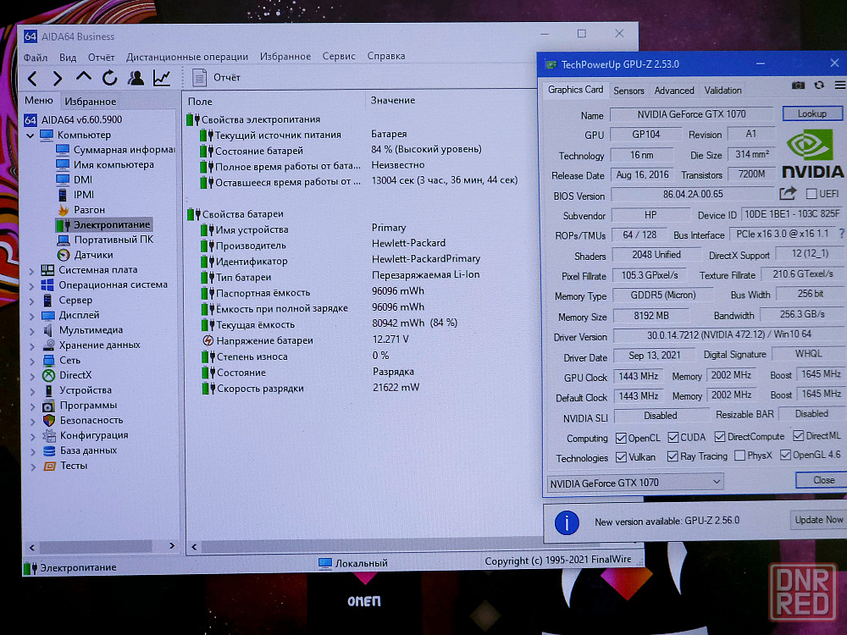Share BIOS via the export arrow icon
The width and height of the screenshot is (847, 635).
click(x=788, y=193)
